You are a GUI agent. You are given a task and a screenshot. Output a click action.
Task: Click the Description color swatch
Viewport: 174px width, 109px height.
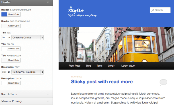point(4,83)
